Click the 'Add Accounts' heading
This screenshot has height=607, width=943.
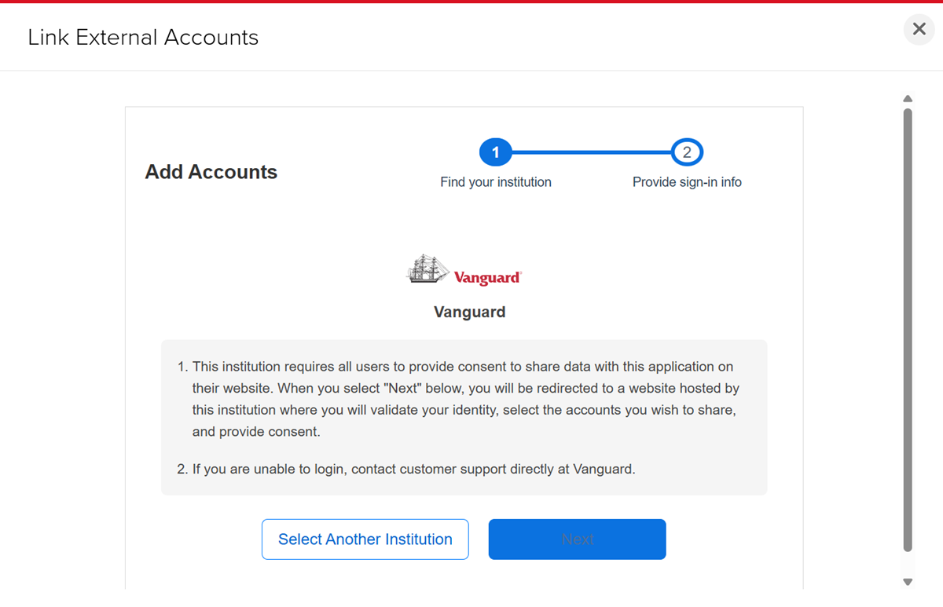(x=211, y=171)
